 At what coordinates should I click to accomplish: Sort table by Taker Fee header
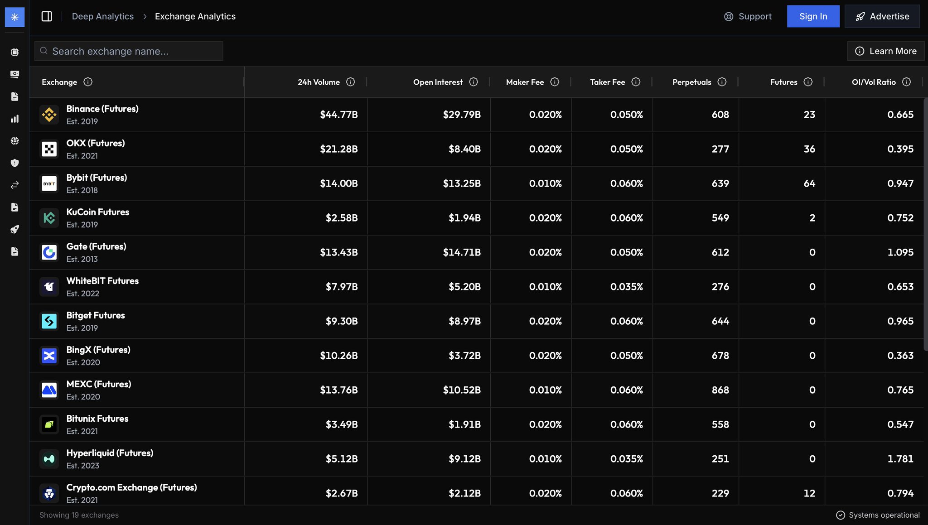(x=607, y=82)
